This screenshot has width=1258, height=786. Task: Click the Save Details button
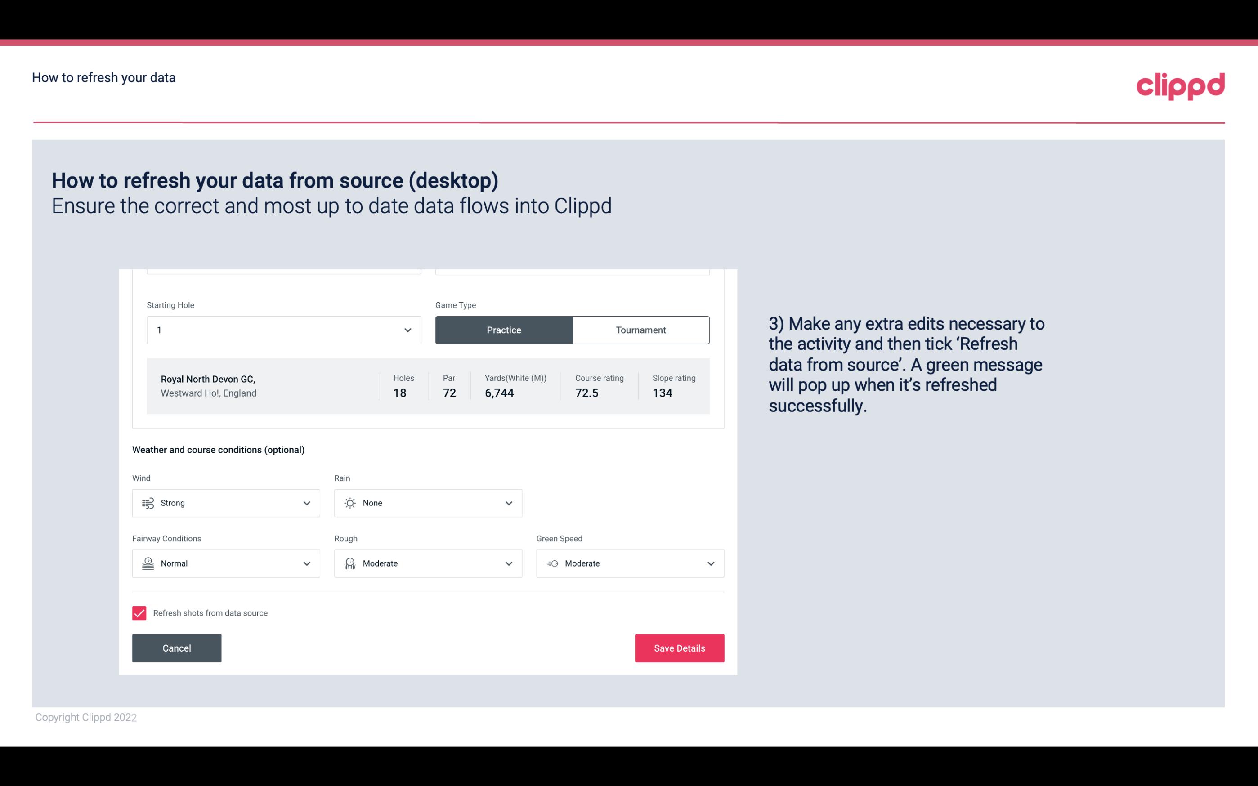click(x=679, y=648)
